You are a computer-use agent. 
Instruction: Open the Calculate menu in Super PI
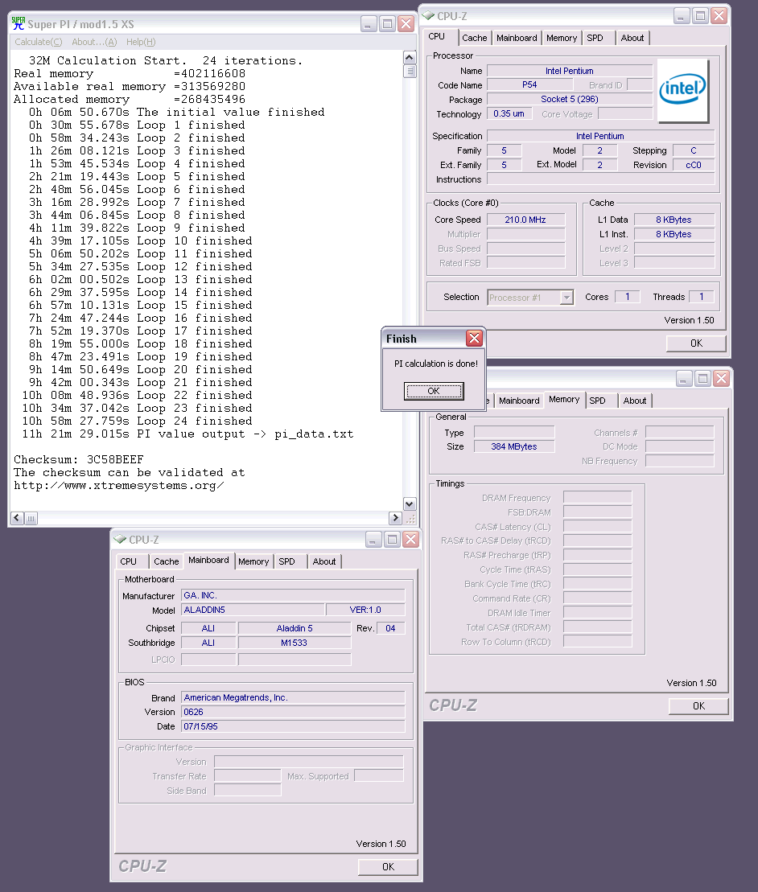[x=38, y=42]
